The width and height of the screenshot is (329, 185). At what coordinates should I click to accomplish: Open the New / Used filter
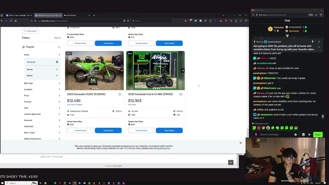coord(42,133)
